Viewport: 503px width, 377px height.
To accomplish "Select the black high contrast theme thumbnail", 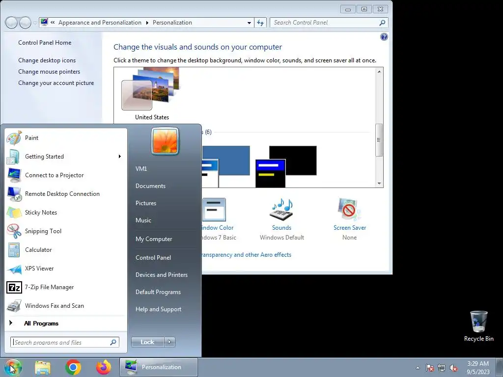I will click(286, 166).
